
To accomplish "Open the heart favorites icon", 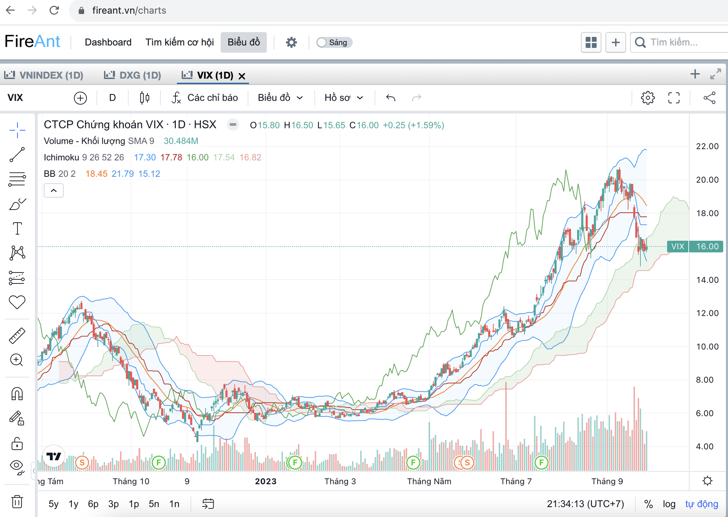I will (x=17, y=302).
